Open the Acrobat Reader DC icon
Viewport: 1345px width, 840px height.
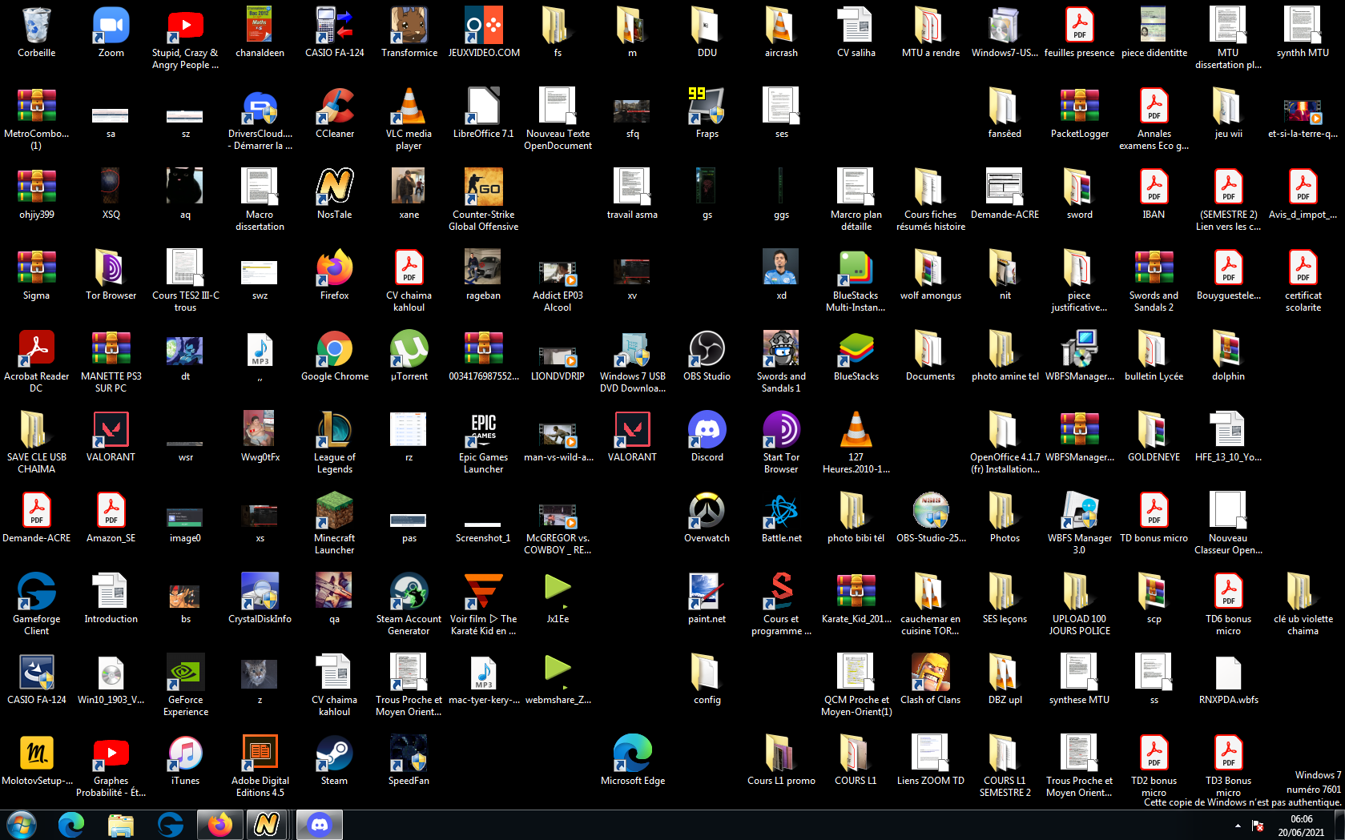click(x=37, y=361)
